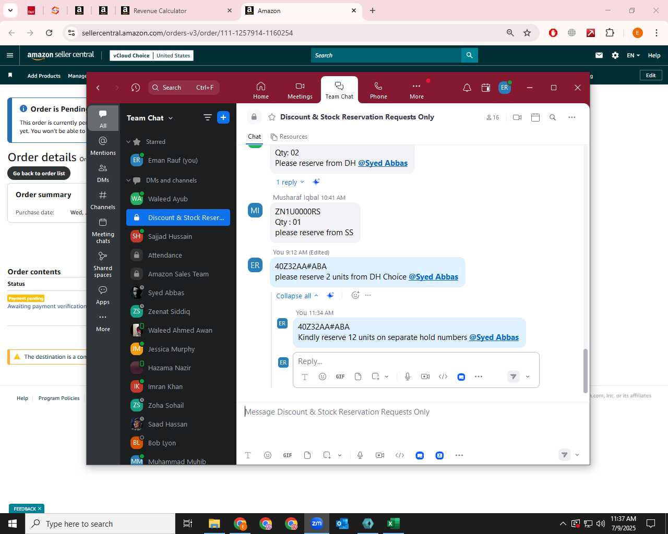Click the Reply text box
The width and height of the screenshot is (668, 534).
click(x=415, y=361)
